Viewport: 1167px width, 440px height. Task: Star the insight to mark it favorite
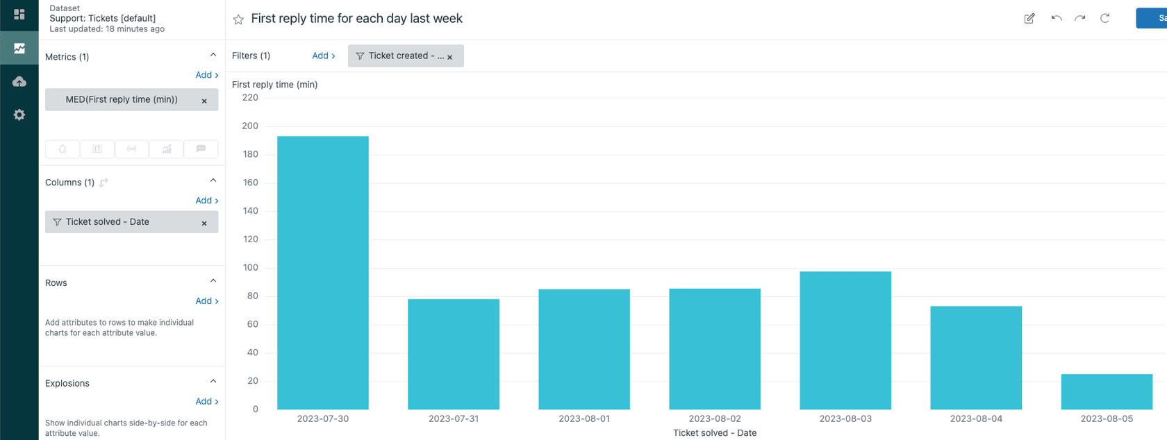238,19
